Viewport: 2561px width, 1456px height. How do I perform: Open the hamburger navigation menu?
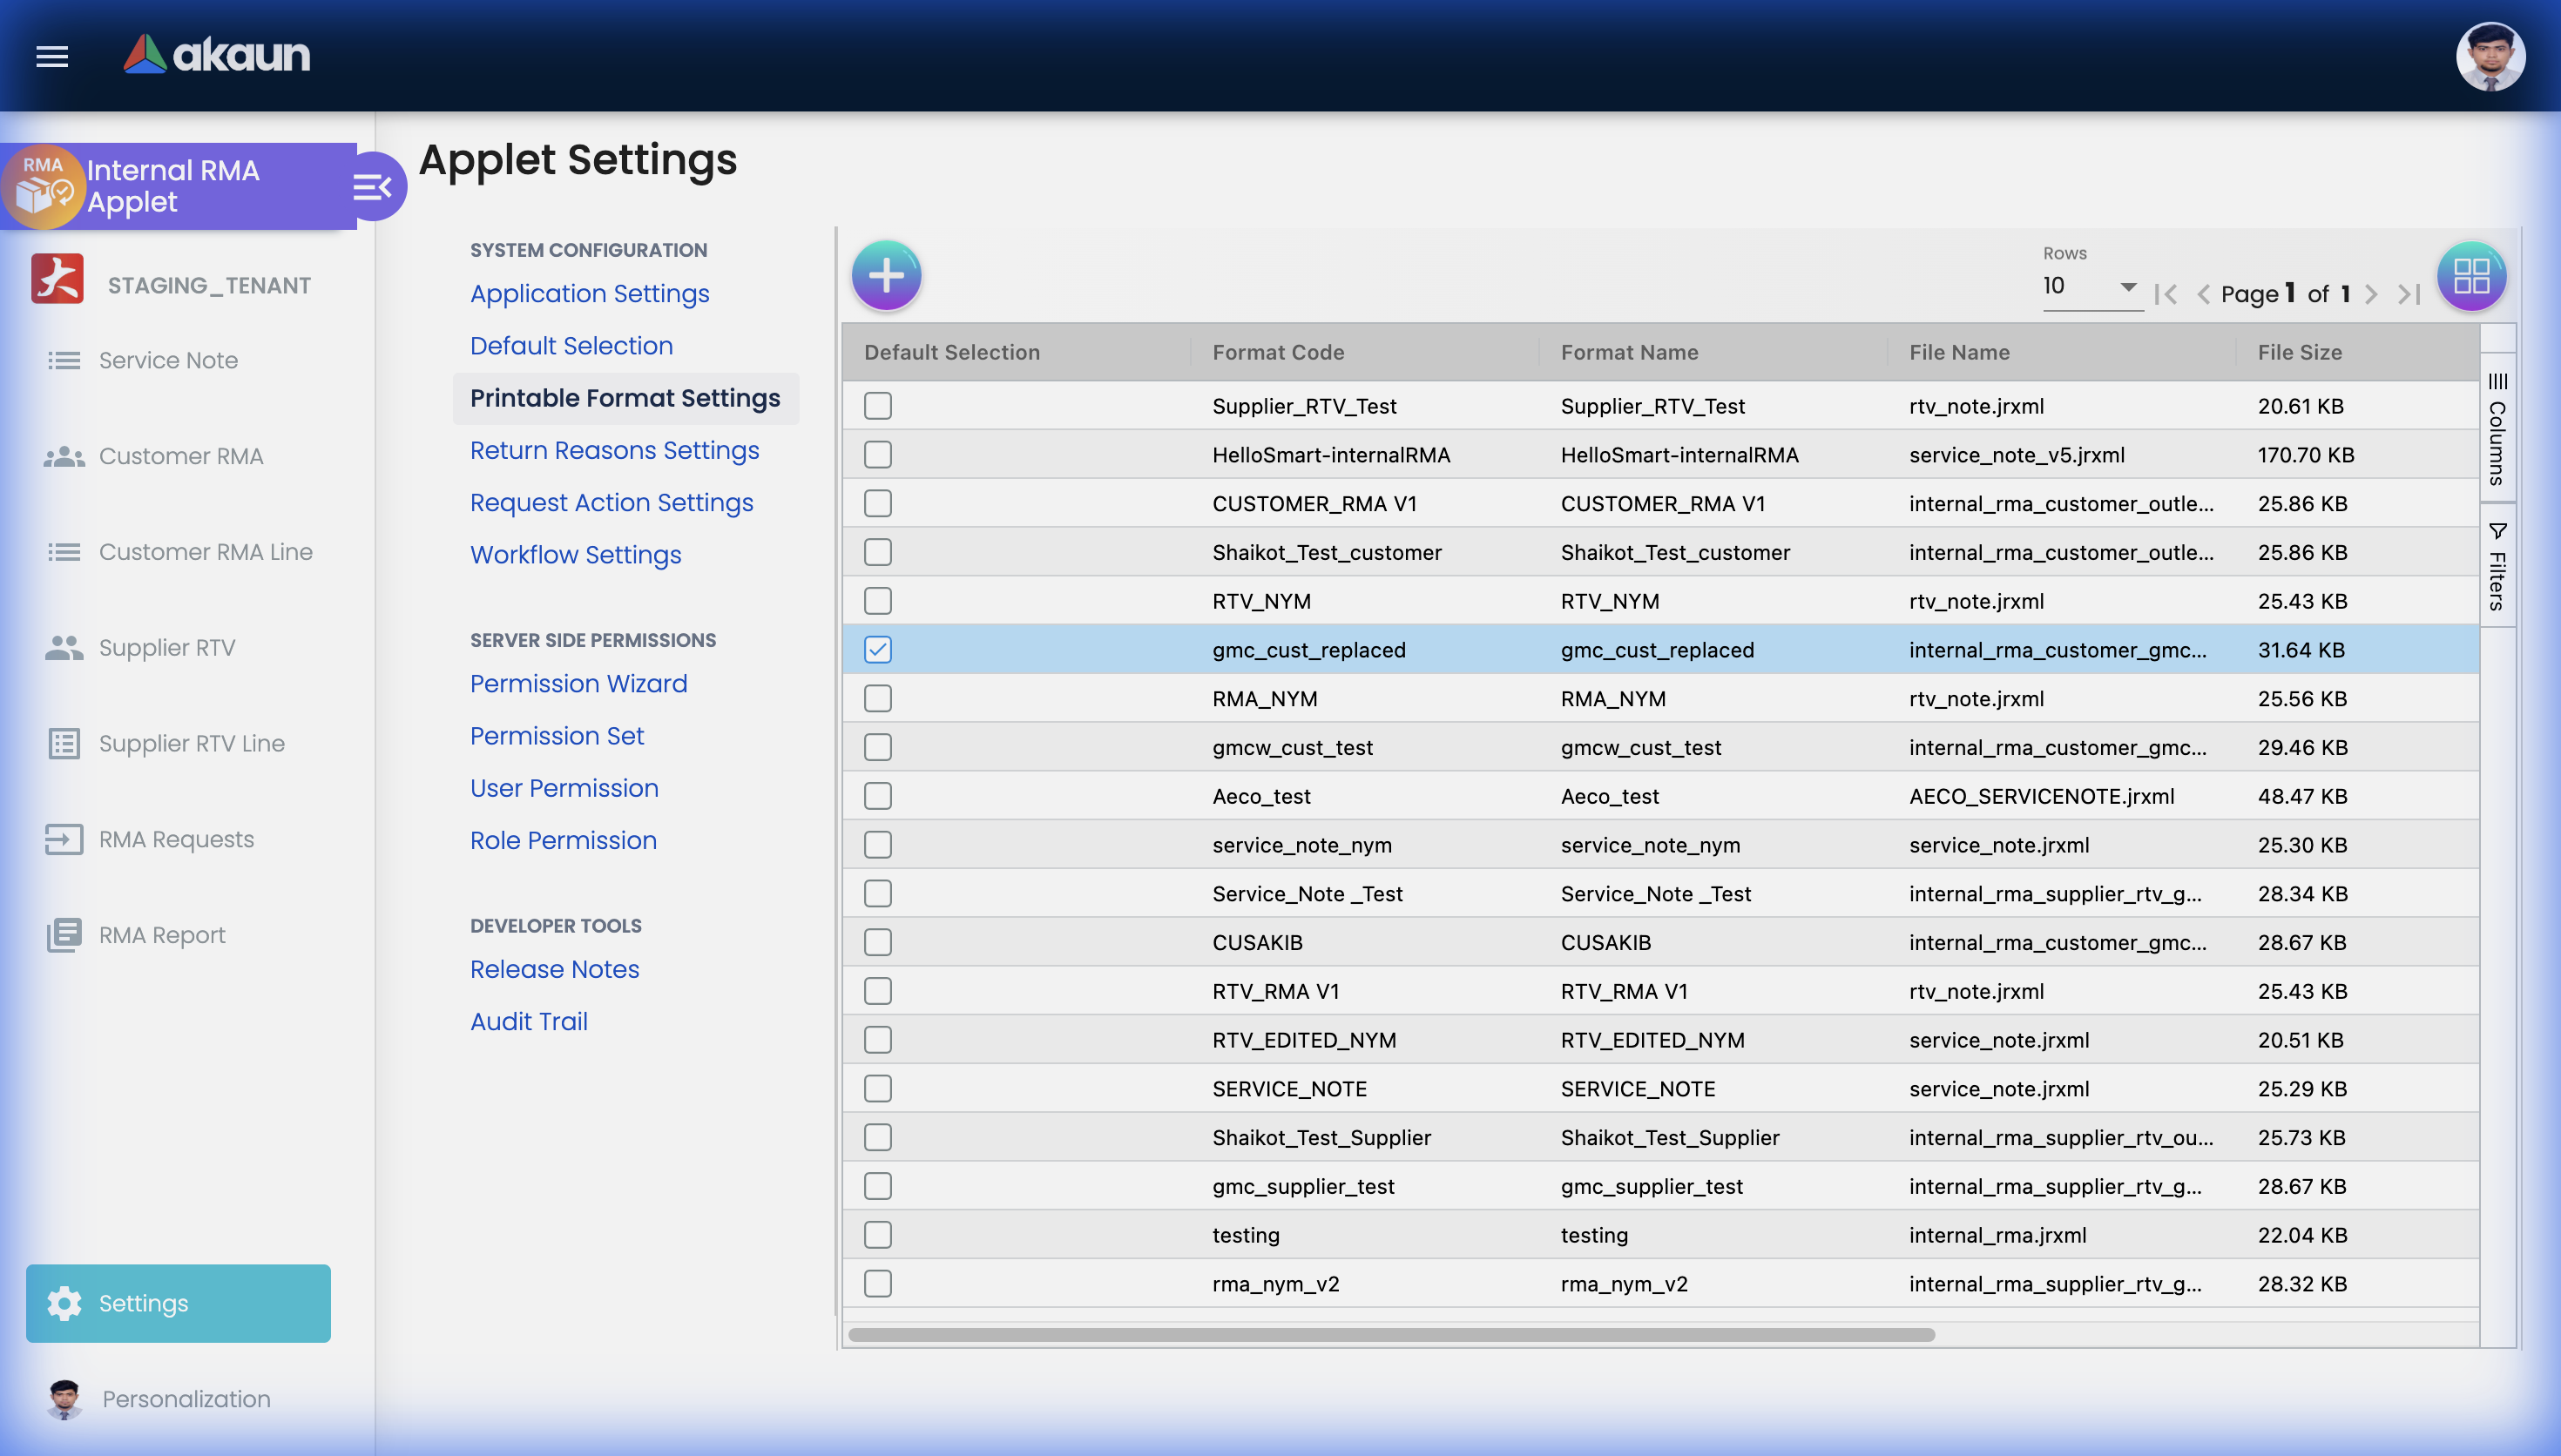(x=51, y=57)
